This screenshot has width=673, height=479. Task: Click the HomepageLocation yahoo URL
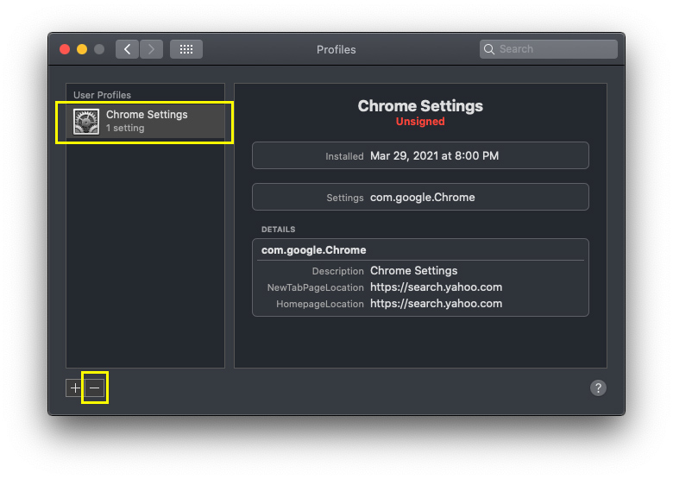[436, 304]
